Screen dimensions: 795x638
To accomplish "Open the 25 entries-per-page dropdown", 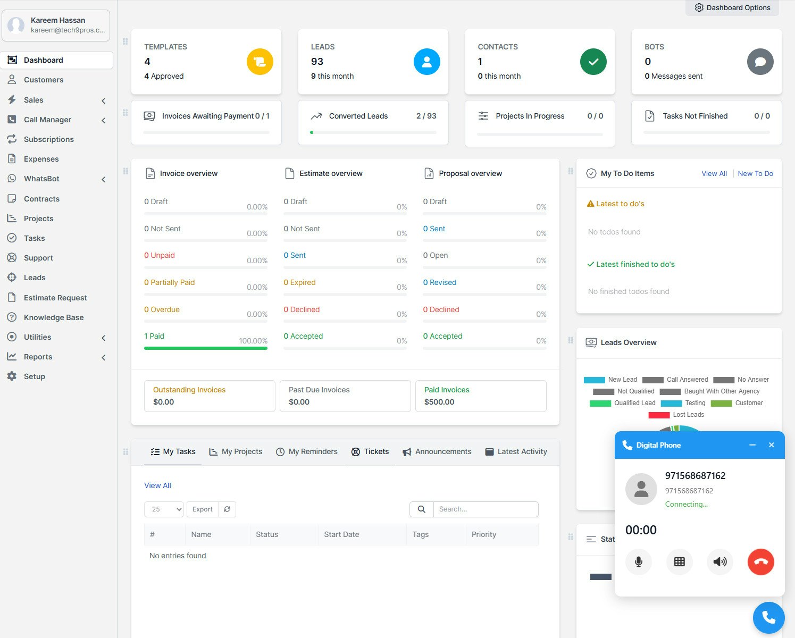I will tap(164, 509).
